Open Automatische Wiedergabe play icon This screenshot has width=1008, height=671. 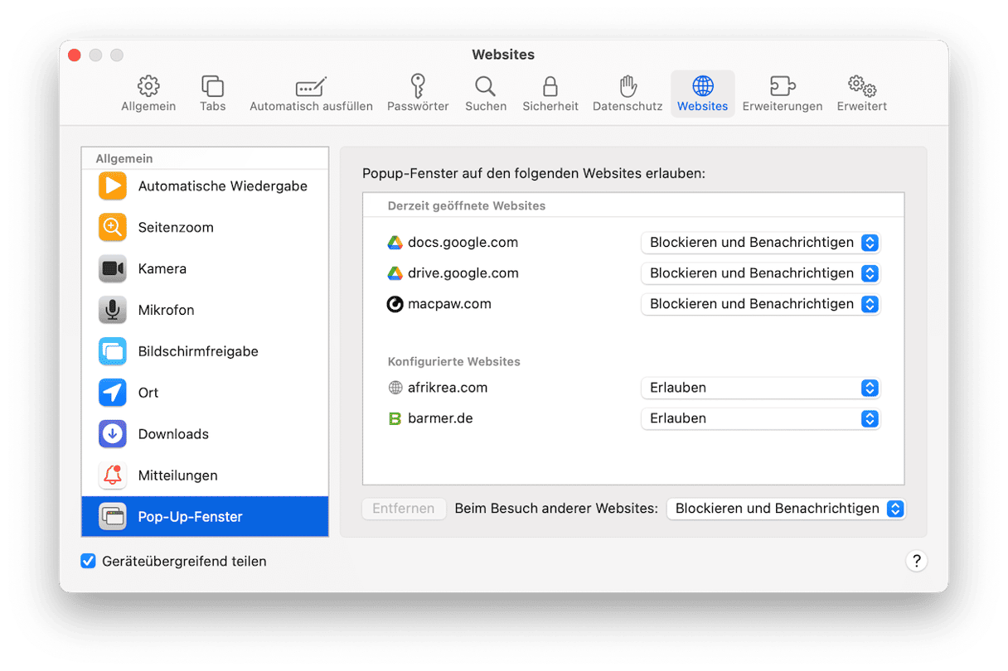113,186
